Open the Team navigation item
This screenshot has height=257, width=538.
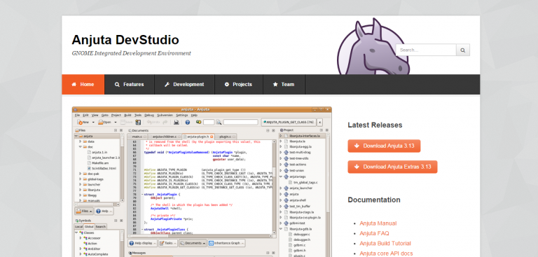[284, 85]
